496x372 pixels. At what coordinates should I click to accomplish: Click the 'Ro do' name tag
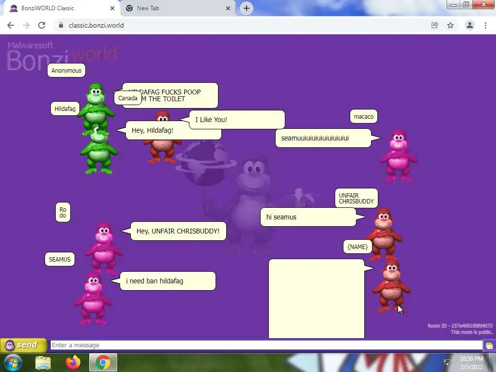click(63, 212)
